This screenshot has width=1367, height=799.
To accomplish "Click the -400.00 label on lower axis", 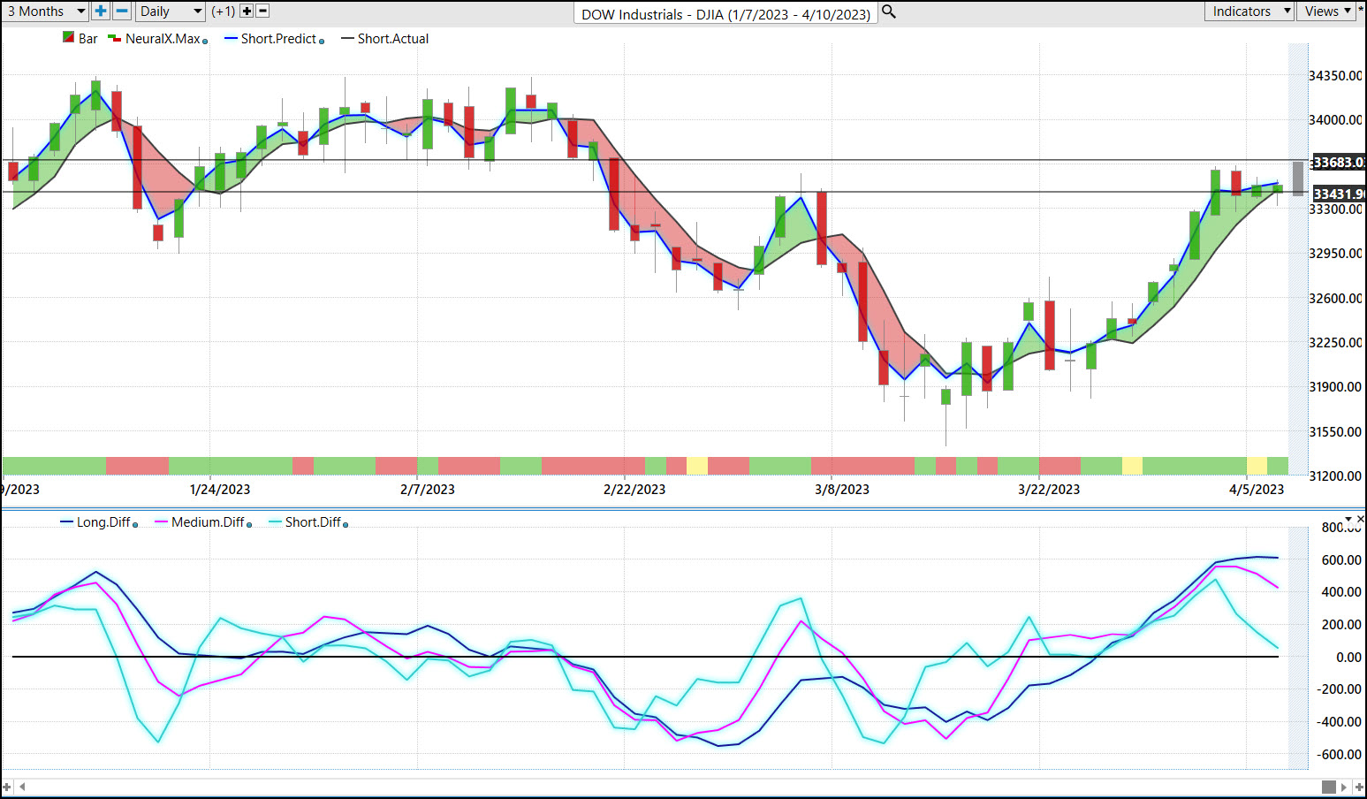I will [x=1339, y=722].
